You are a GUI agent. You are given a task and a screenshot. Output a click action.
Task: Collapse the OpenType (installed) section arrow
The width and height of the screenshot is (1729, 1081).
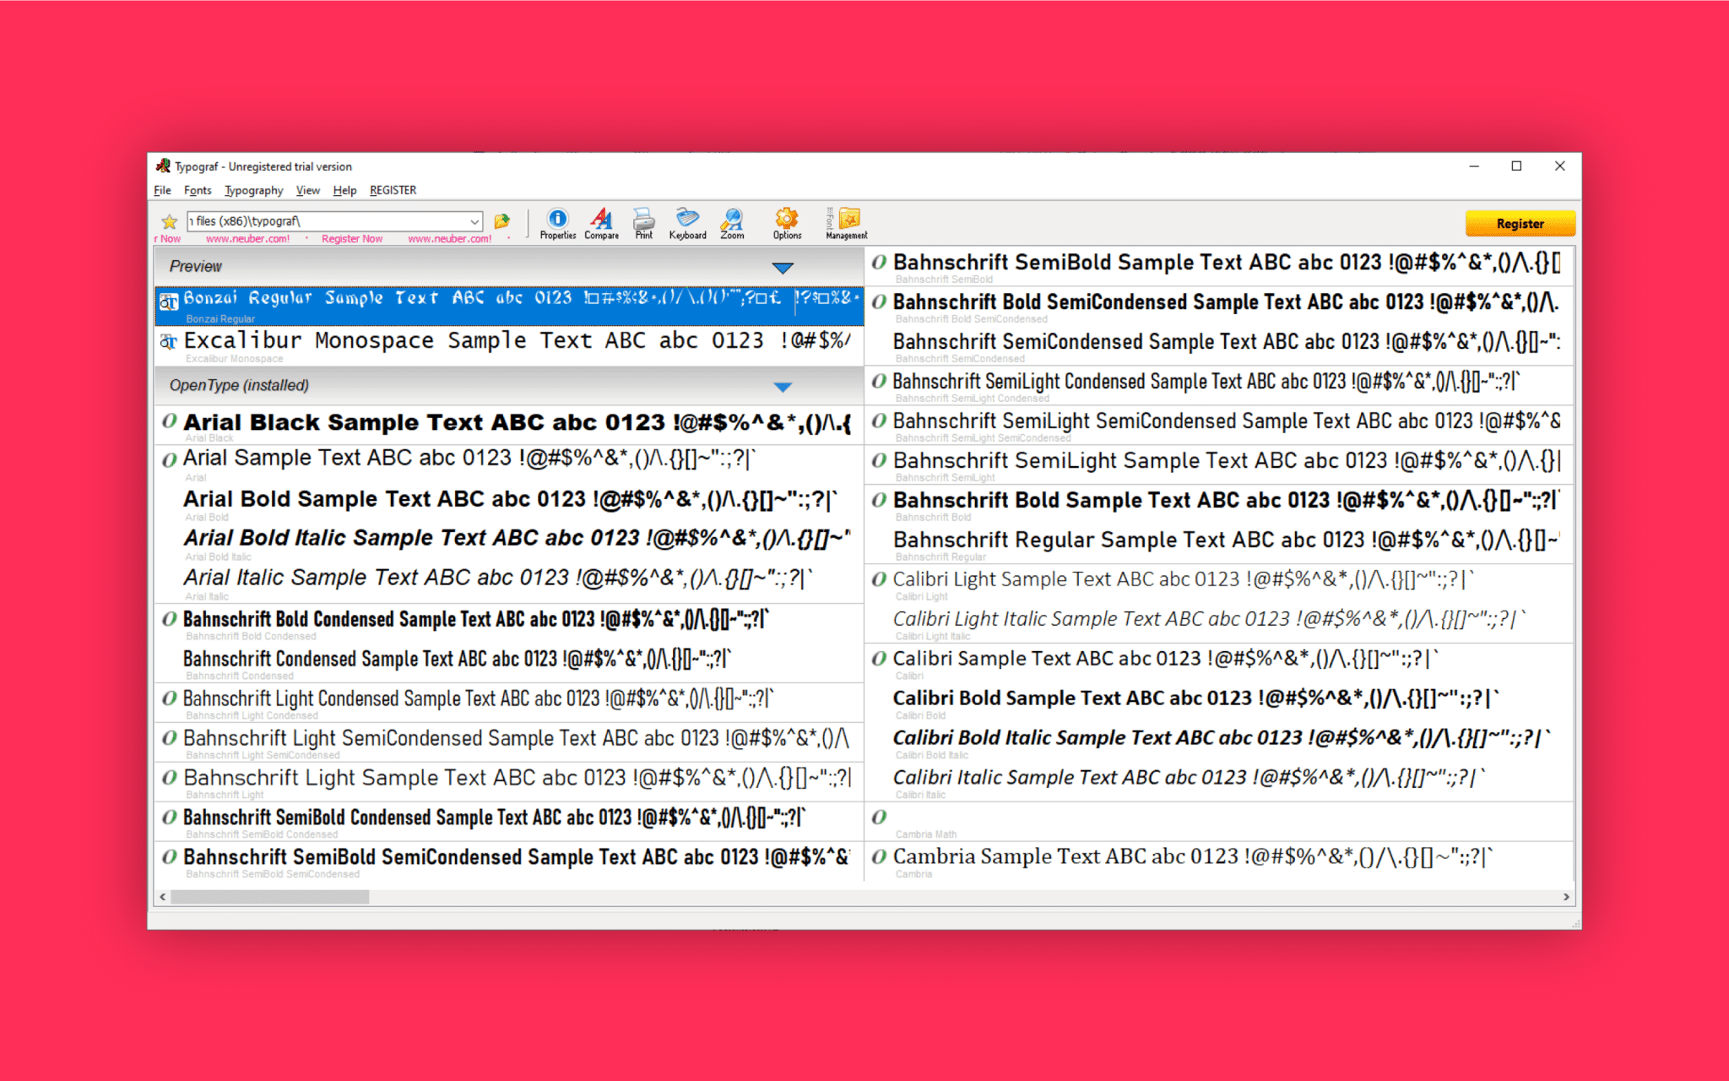[783, 387]
